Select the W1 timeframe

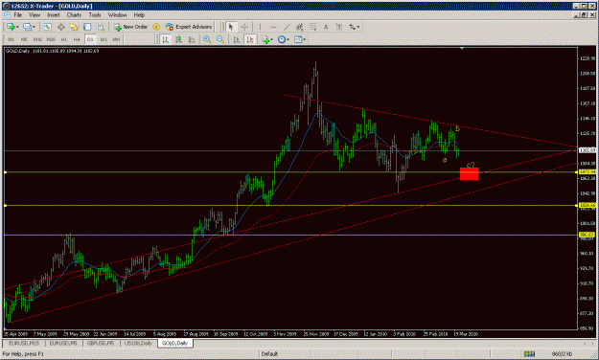(x=104, y=39)
